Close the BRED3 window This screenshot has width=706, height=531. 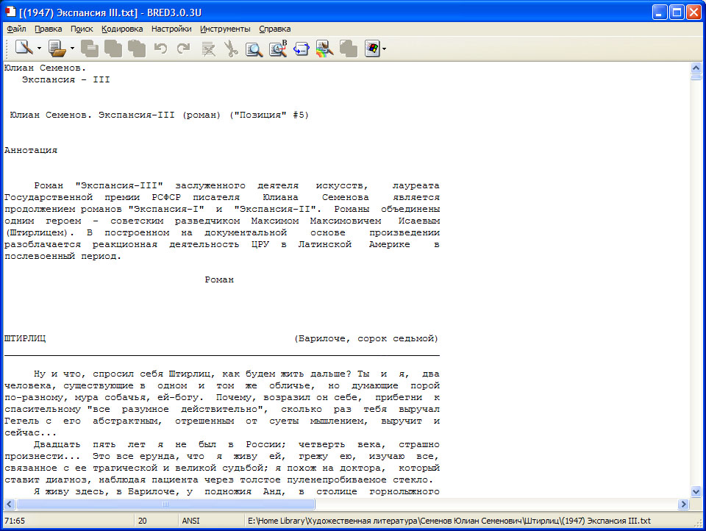coord(693,13)
